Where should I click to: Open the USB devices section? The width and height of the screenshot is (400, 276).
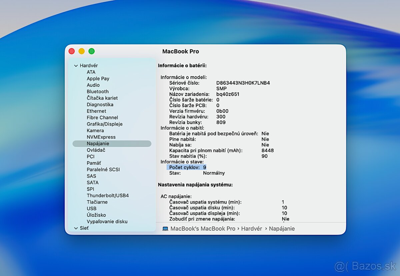(x=92, y=208)
